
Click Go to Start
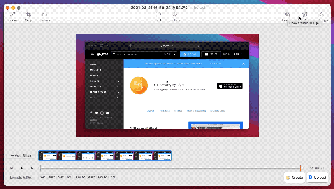pos(85,177)
